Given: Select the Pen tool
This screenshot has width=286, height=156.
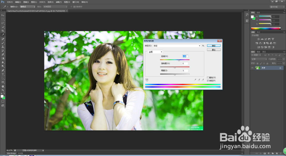Looking at the screenshot, I should coord(3,70).
